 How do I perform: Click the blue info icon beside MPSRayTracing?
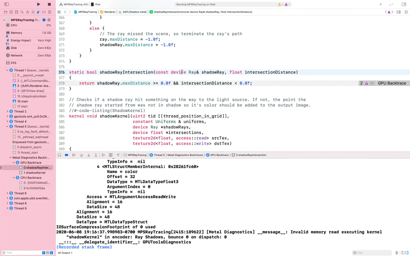click(x=44, y=20)
